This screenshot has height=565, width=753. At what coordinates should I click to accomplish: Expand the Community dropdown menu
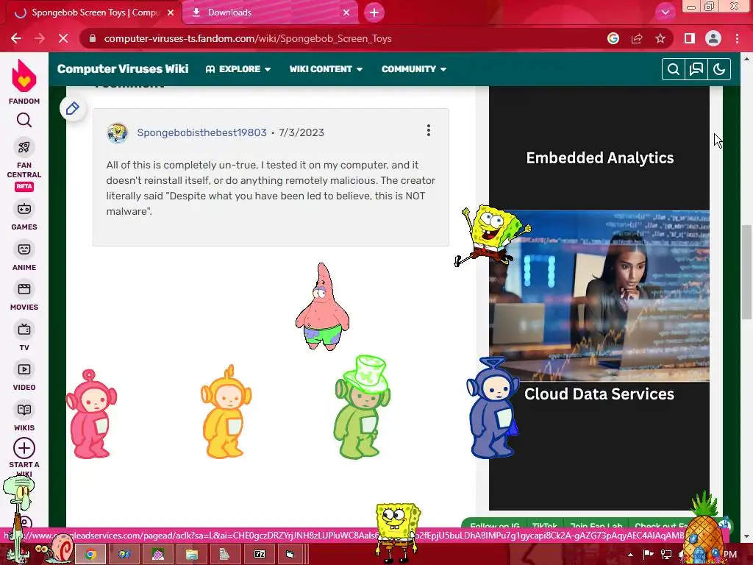point(413,69)
